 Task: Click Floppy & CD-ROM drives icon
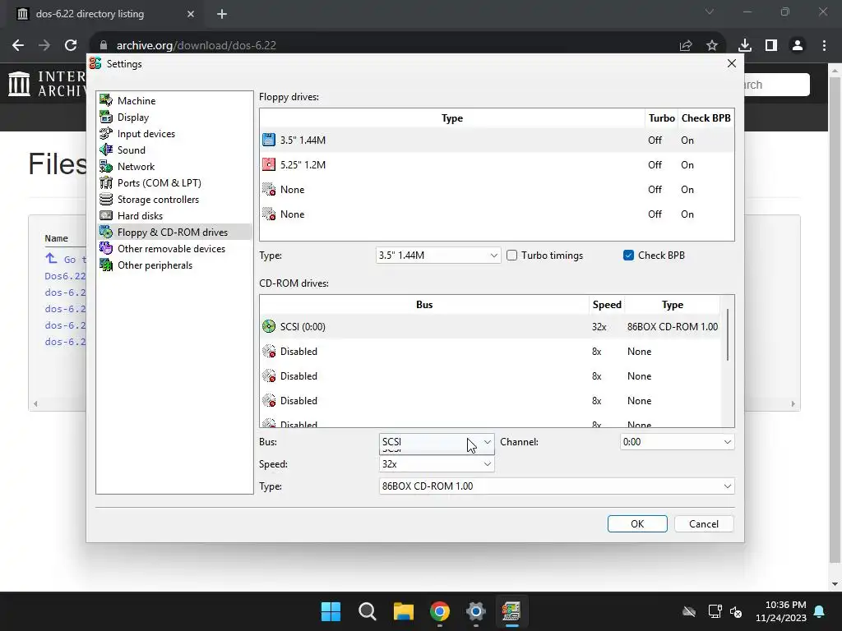pyautogui.click(x=106, y=233)
